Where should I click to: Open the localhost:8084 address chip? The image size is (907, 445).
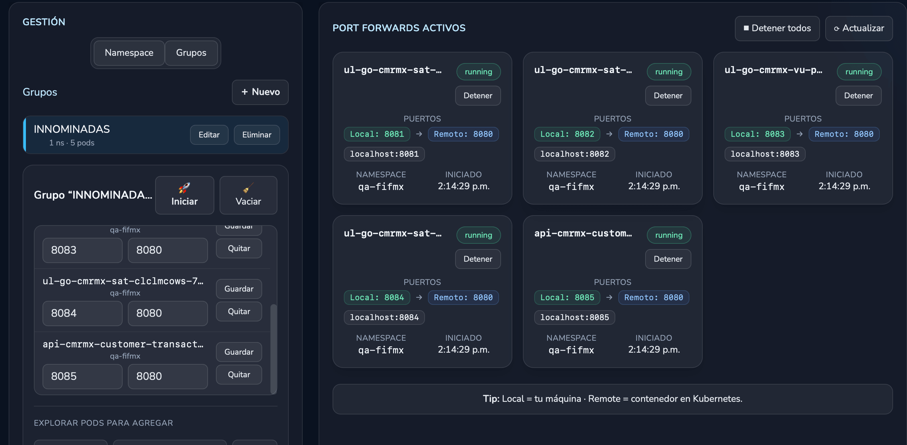pyautogui.click(x=384, y=317)
